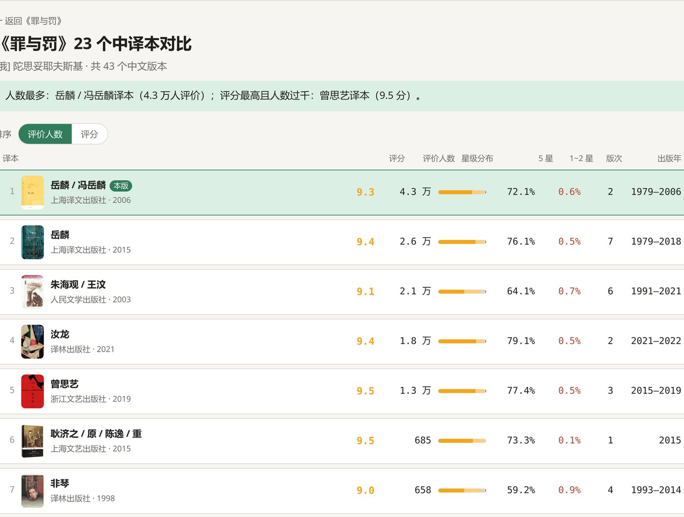Open translator title 非琴

[60, 484]
